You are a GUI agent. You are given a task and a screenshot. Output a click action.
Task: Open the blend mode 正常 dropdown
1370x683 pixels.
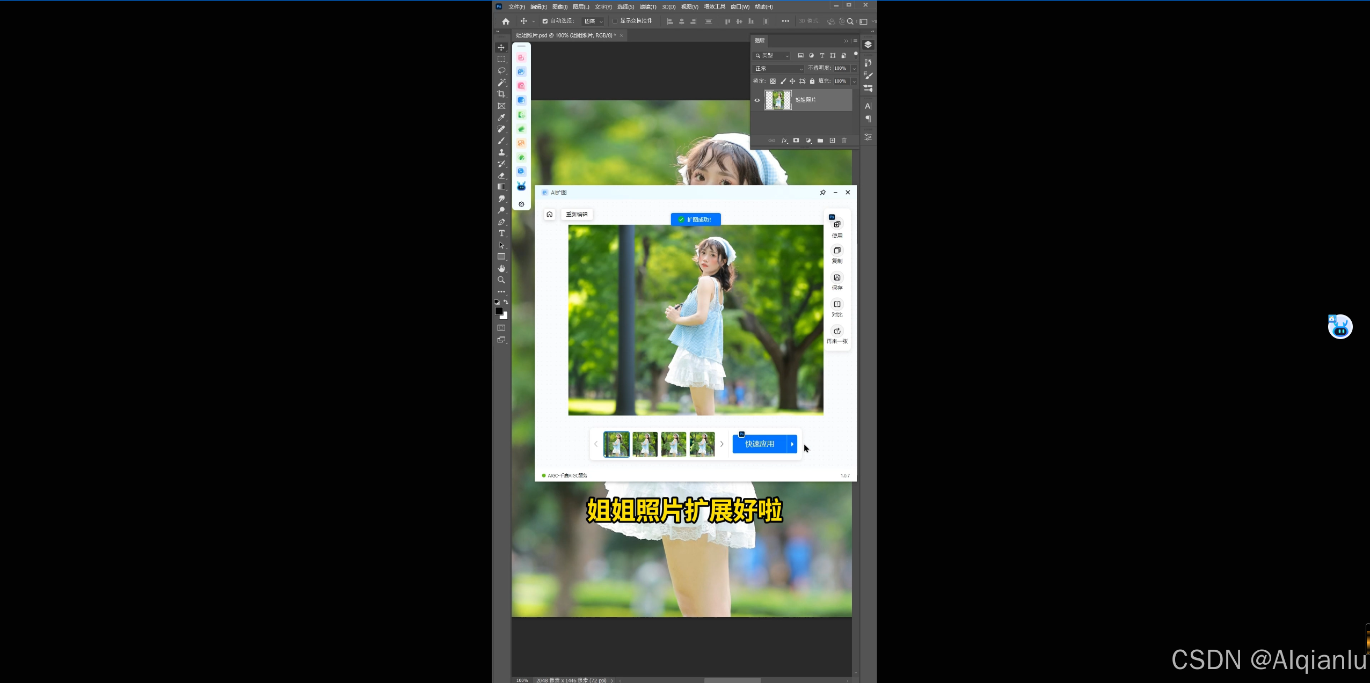[779, 69]
